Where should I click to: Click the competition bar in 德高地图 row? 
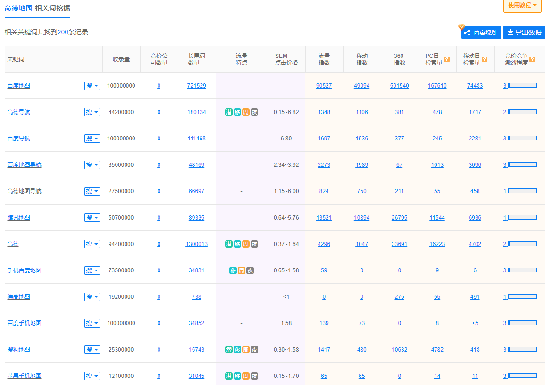click(522, 296)
